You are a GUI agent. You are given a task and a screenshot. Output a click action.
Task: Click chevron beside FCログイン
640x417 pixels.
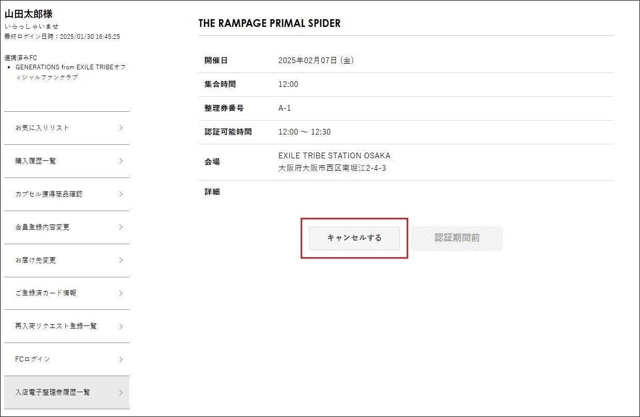[x=121, y=359]
